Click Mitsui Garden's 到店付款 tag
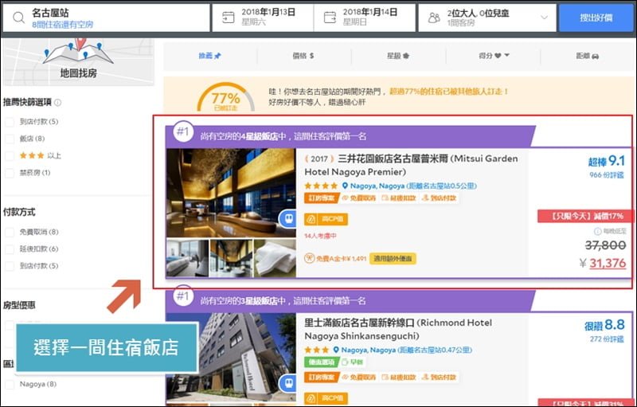 [440, 198]
